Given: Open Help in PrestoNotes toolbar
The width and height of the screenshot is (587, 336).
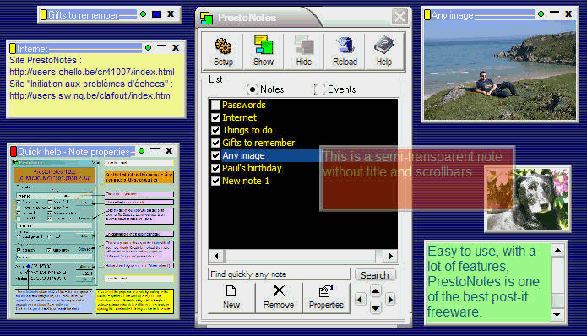Looking at the screenshot, I should click(384, 51).
